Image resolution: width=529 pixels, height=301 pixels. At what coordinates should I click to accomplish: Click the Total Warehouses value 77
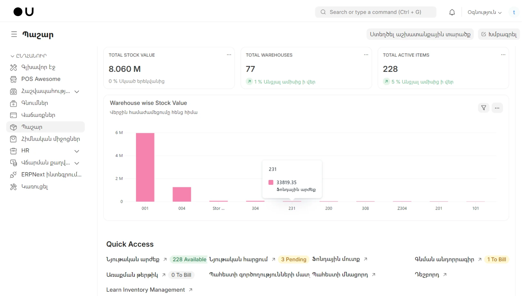(250, 69)
